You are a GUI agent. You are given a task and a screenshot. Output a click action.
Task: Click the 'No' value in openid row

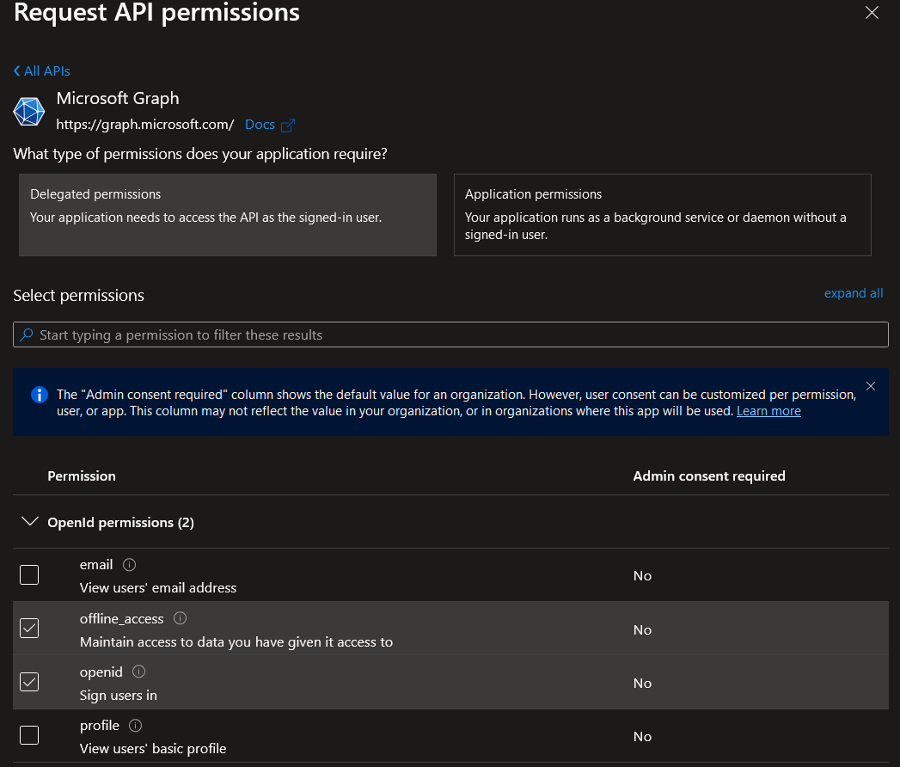point(642,684)
